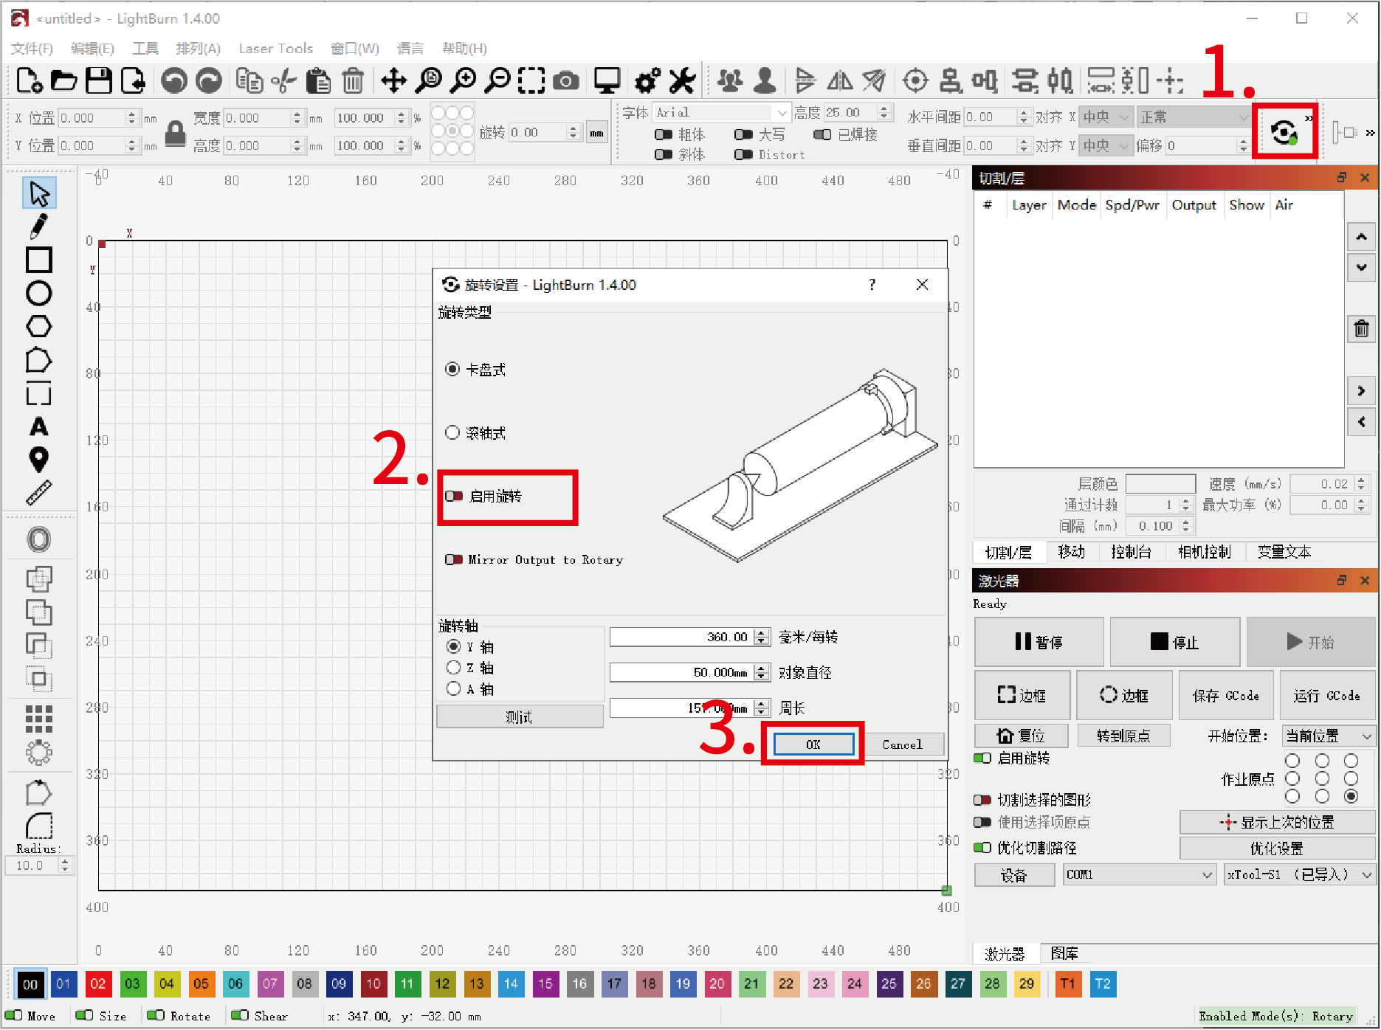Click the 对象直径 input field
This screenshot has height=1030, width=1381.
(x=681, y=672)
